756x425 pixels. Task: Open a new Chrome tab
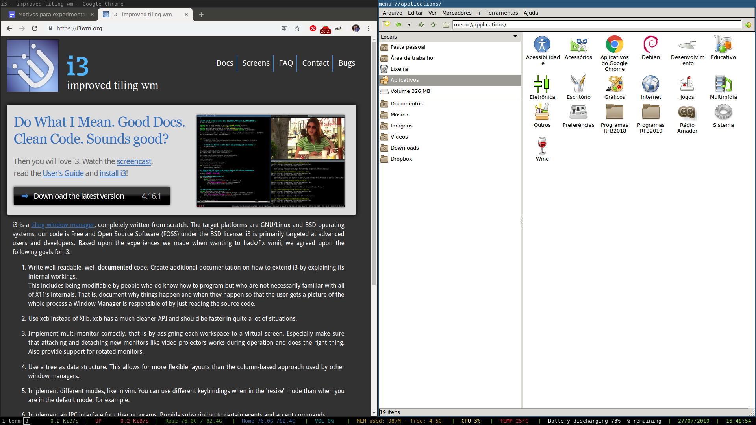click(201, 15)
